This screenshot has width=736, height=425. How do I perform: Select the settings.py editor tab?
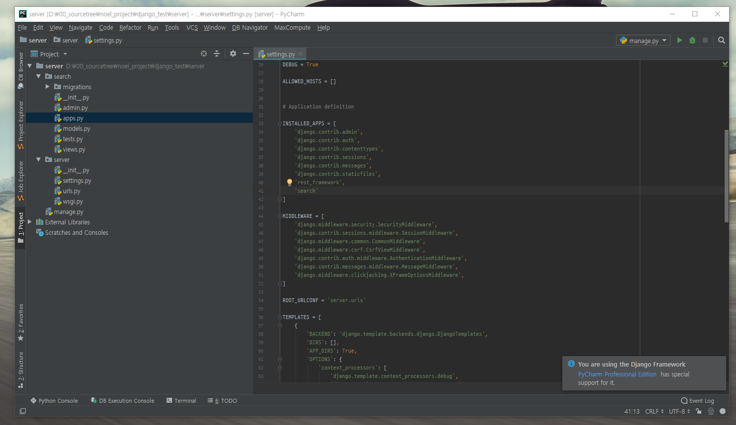coord(280,54)
